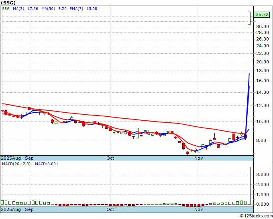Open the 12Stocks.com copyright link

(256, 216)
